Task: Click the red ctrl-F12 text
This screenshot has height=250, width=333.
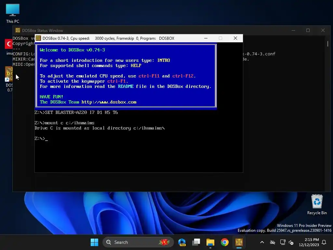Action: (x=183, y=76)
